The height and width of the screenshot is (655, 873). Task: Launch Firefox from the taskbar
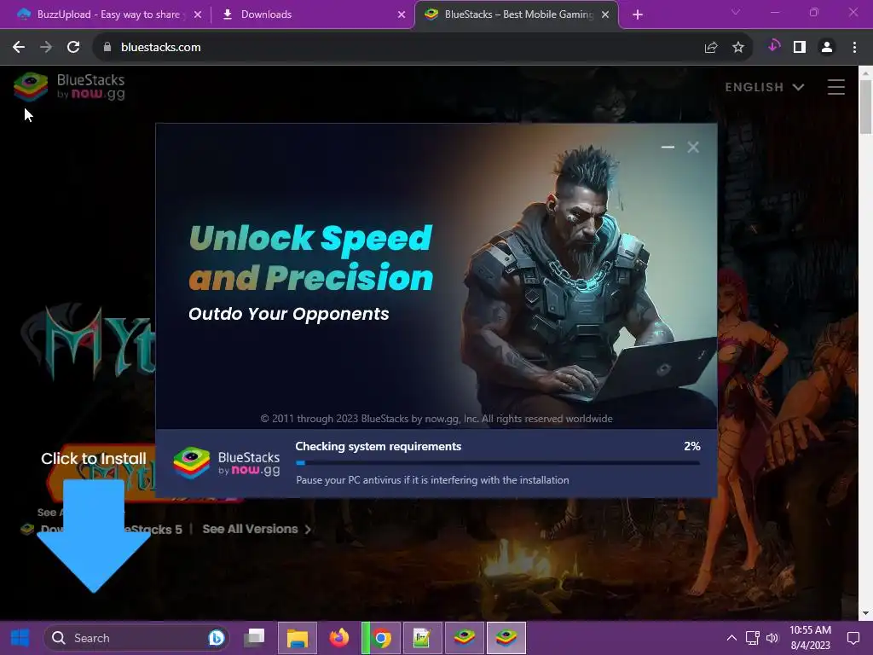coord(339,638)
